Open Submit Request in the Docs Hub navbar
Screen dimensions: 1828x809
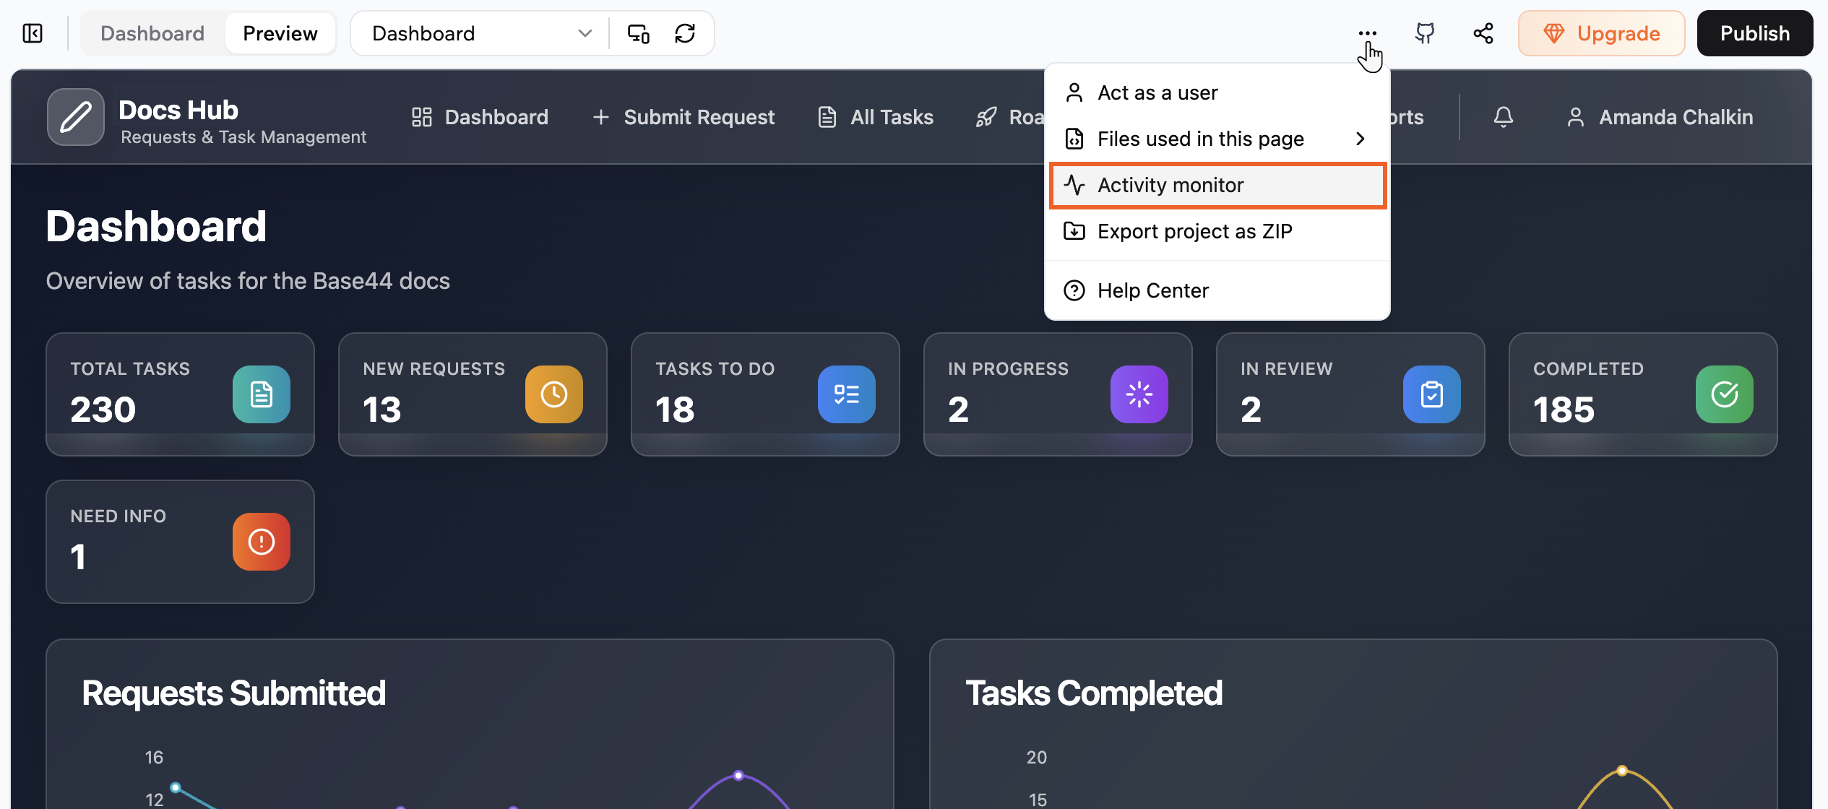[699, 116]
